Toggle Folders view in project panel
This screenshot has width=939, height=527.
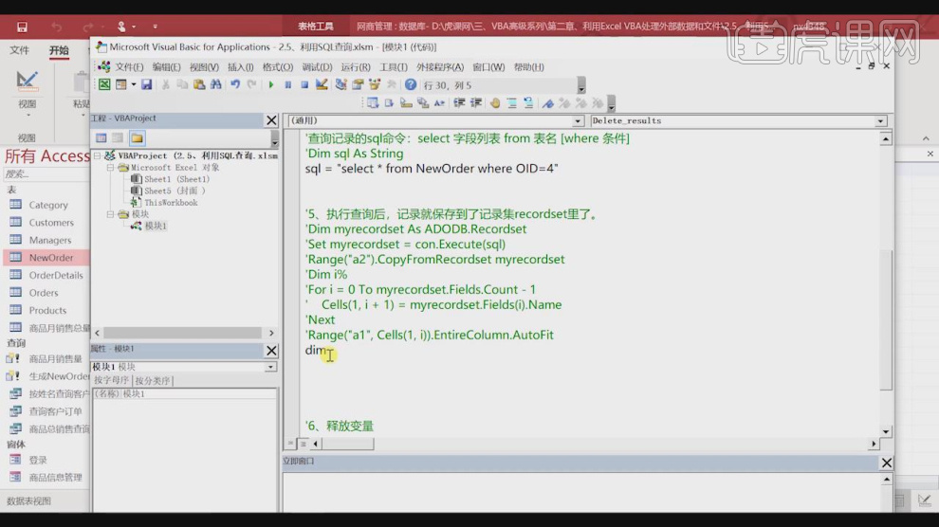pyautogui.click(x=138, y=138)
